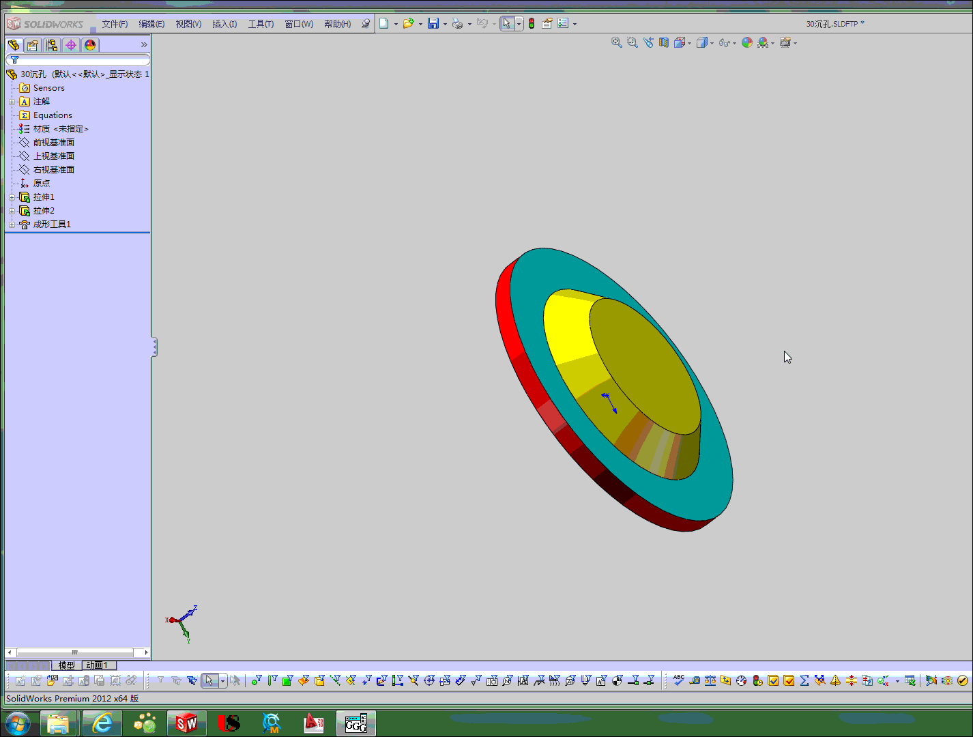Click the Display Style cube icon
Viewport: 973px width, 737px height.
tap(701, 42)
